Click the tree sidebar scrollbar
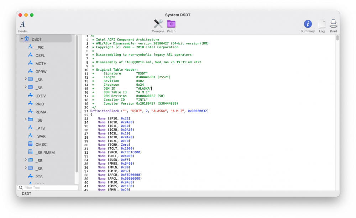Screen dimensions: 356x218 coord(77,104)
